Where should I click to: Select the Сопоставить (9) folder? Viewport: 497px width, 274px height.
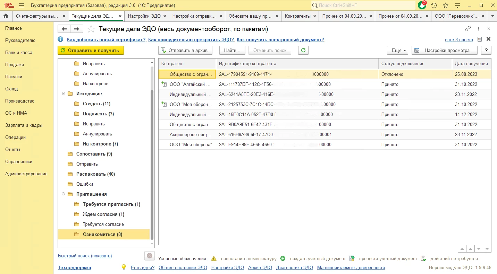pos(94,154)
